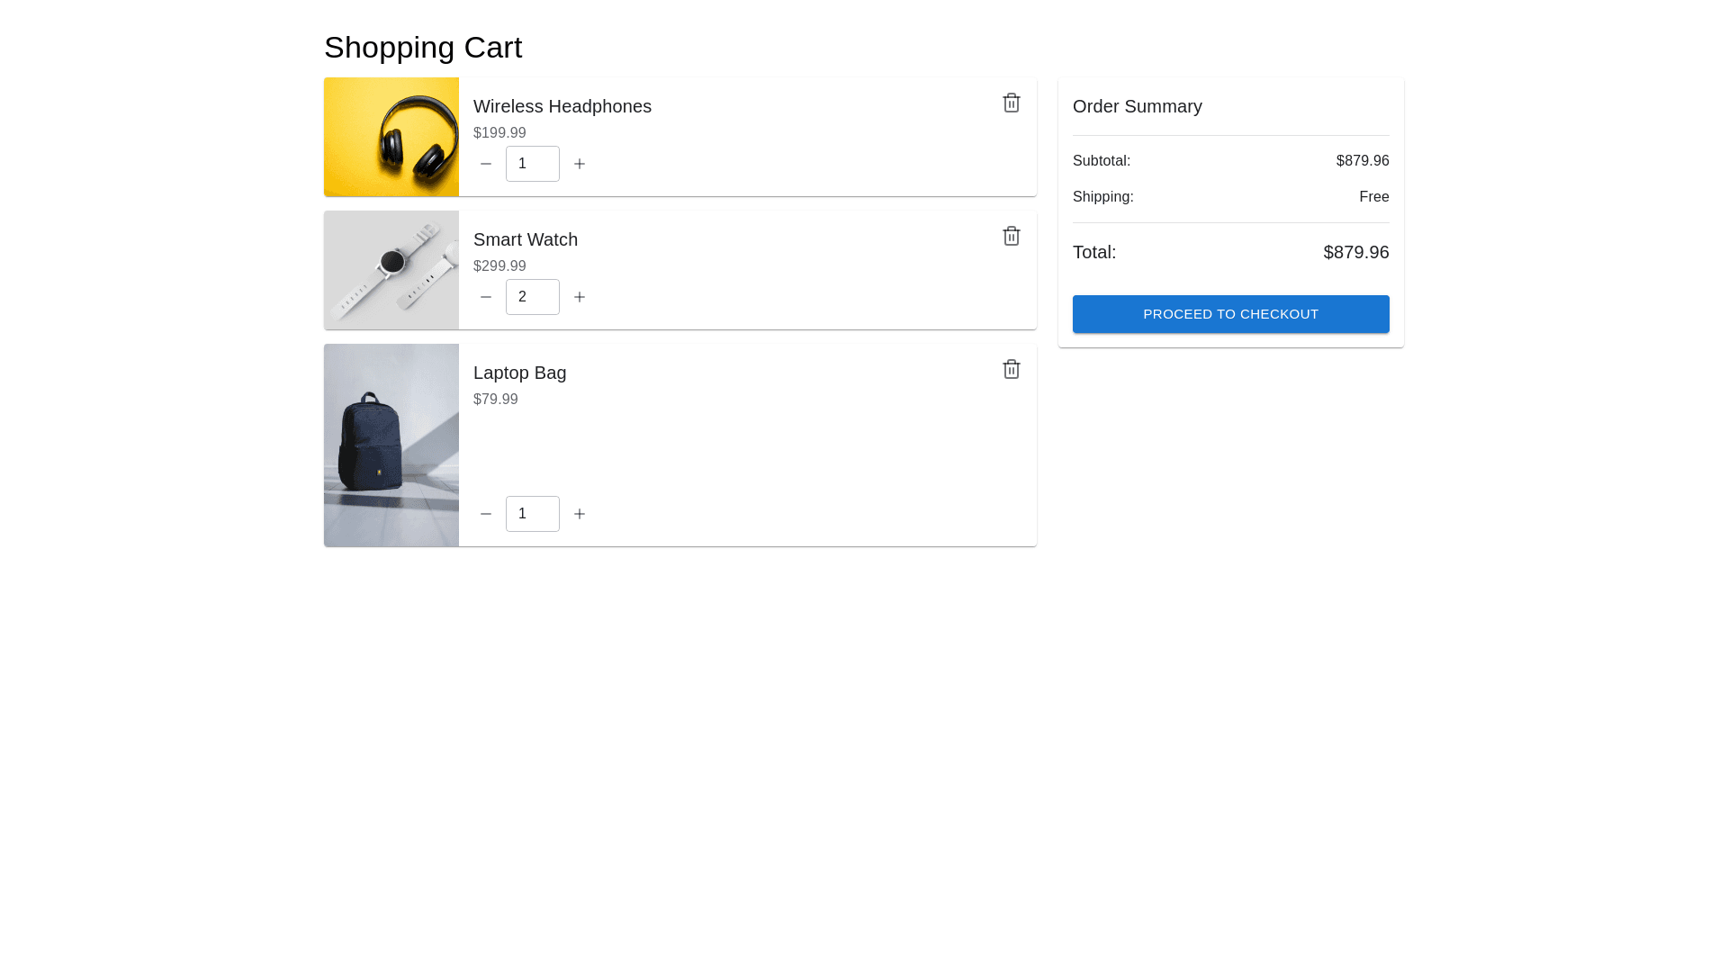1728x972 pixels.
Task: Select the Laptop Bag quantity box
Action: tap(532, 514)
